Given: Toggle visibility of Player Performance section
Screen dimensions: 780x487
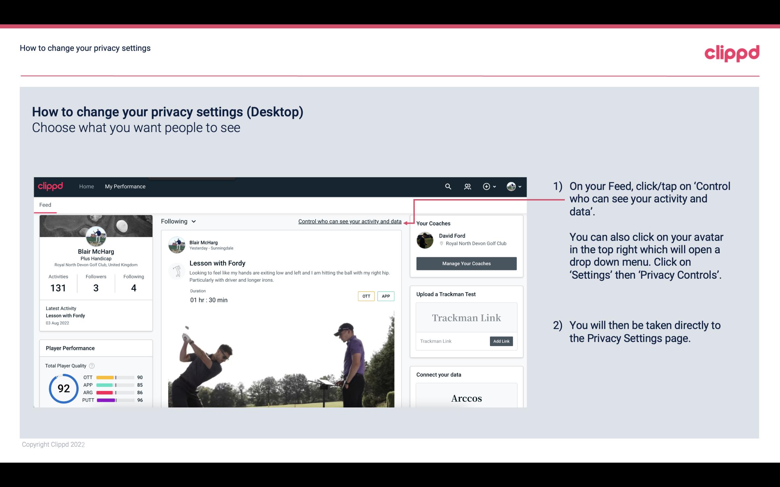Looking at the screenshot, I should 70,348.
